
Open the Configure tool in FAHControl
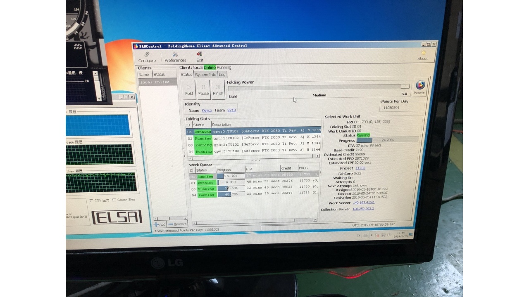point(147,57)
